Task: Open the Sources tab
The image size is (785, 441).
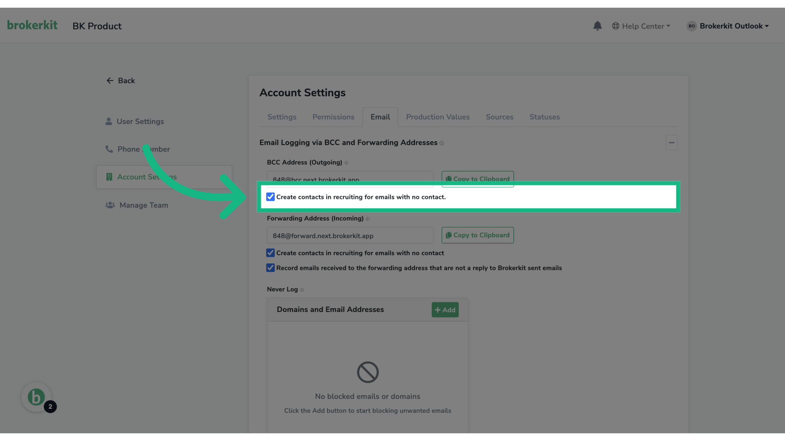Action: pos(499,117)
